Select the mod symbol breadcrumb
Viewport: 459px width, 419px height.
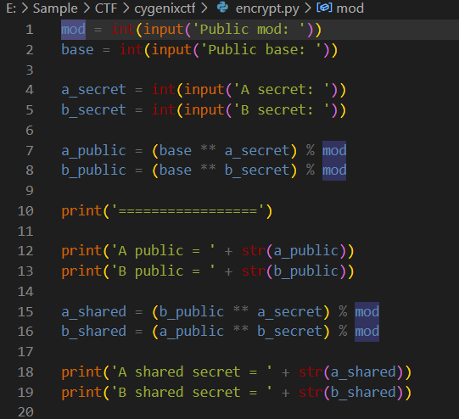pyautogui.click(x=350, y=8)
